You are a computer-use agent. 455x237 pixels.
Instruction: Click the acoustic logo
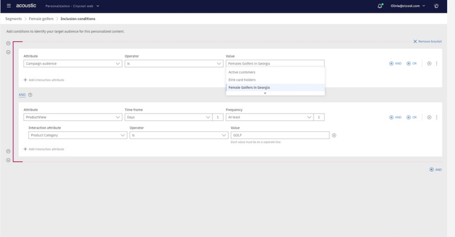[x=26, y=5]
